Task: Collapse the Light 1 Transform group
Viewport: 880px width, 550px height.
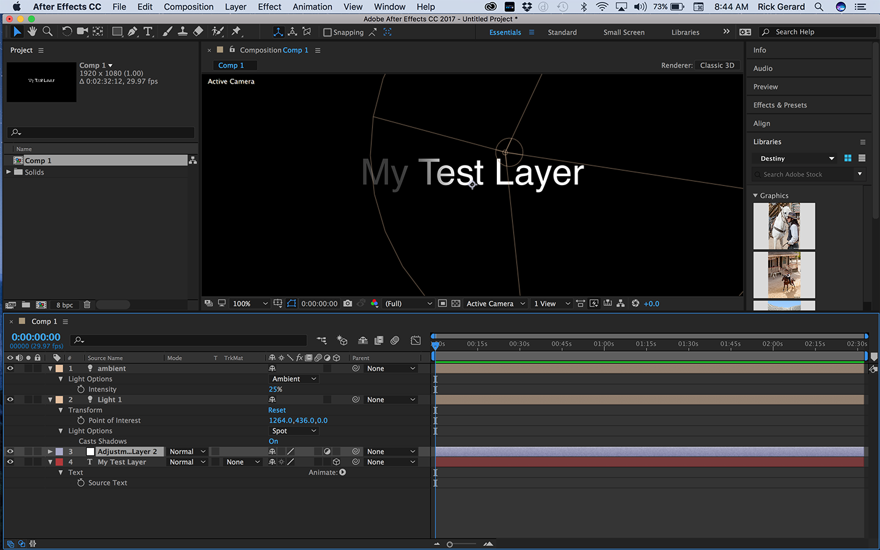Action: pyautogui.click(x=61, y=410)
